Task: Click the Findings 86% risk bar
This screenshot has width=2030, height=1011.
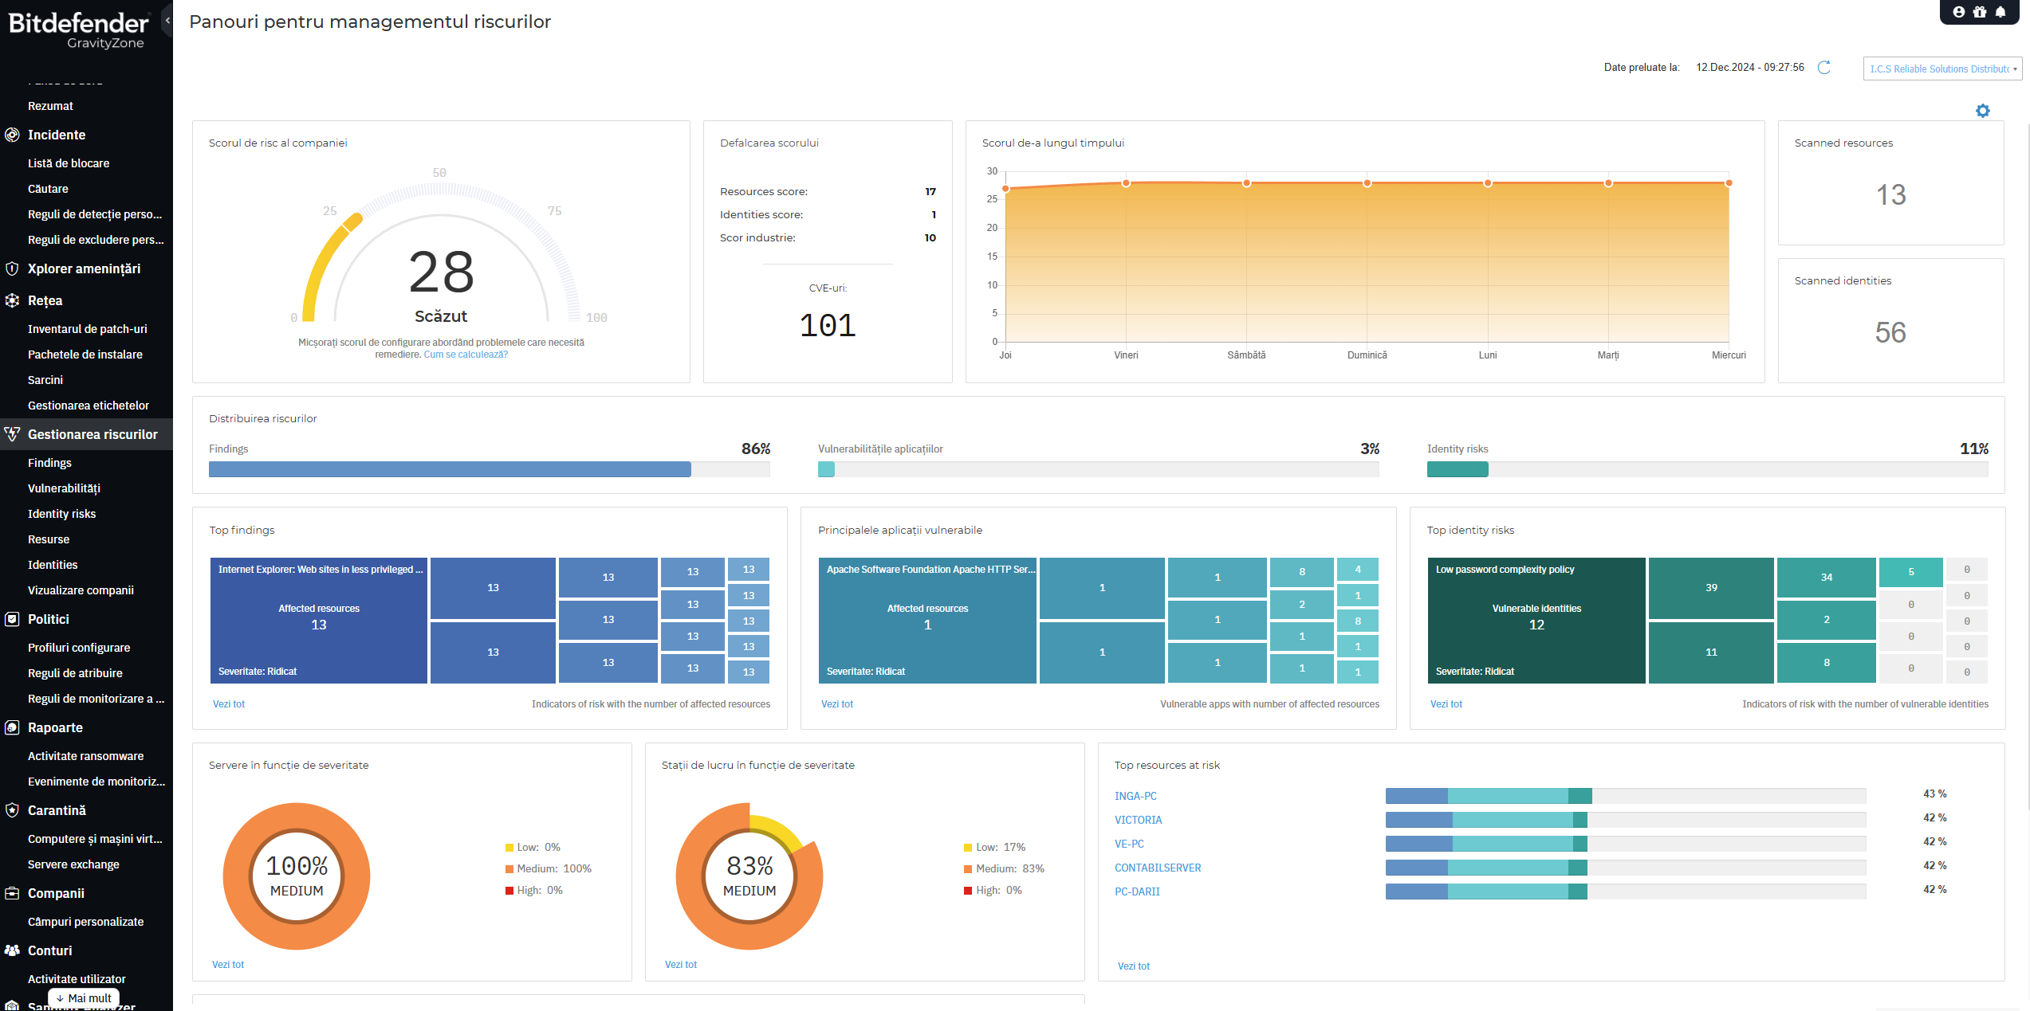Action: pos(490,469)
